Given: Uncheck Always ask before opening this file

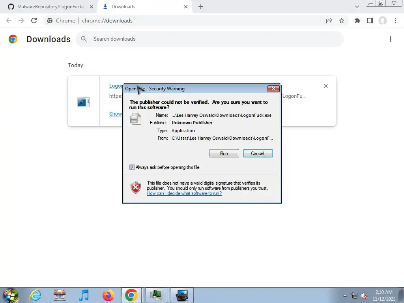Looking at the screenshot, I should [132, 167].
